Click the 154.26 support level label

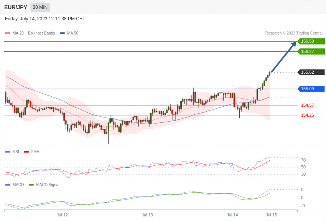[x=308, y=115]
